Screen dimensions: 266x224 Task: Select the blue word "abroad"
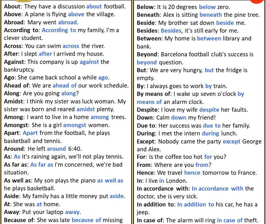pos(67,22)
